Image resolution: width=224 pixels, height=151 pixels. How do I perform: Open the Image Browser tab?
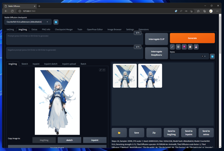[114, 30]
